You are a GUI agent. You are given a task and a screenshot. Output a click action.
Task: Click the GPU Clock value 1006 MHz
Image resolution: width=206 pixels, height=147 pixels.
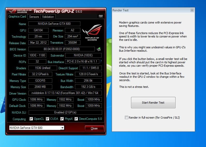click(x=36, y=99)
